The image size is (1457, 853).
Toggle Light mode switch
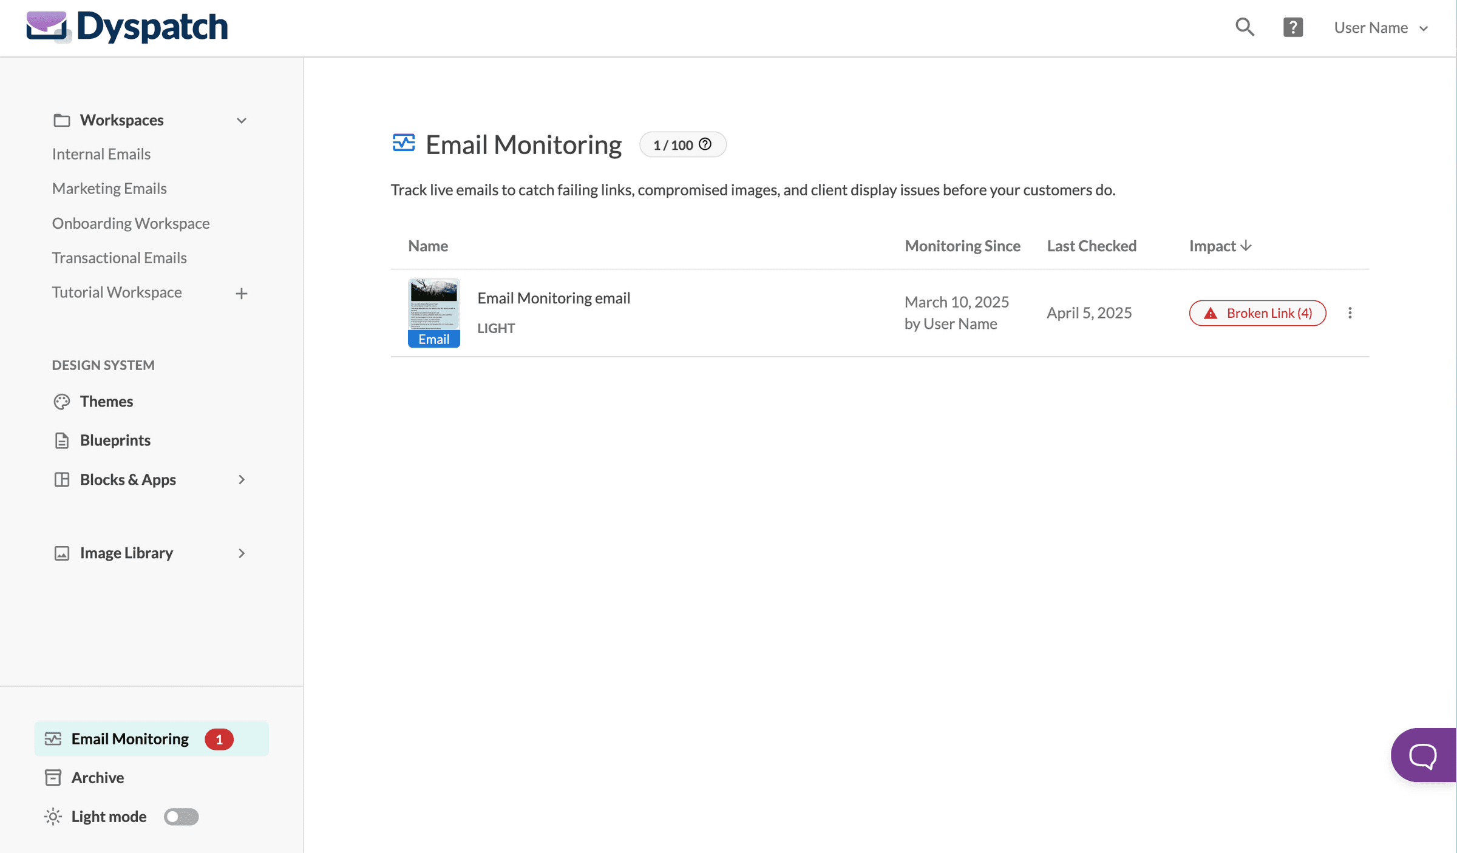(180, 817)
